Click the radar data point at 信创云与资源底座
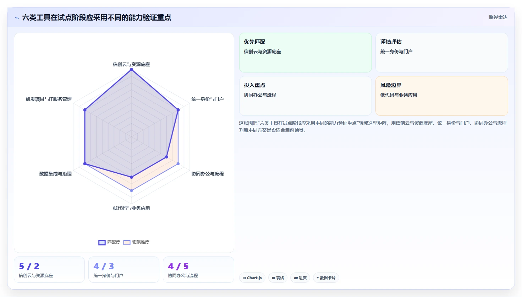This screenshot has height=297, width=522. pyautogui.click(x=131, y=70)
